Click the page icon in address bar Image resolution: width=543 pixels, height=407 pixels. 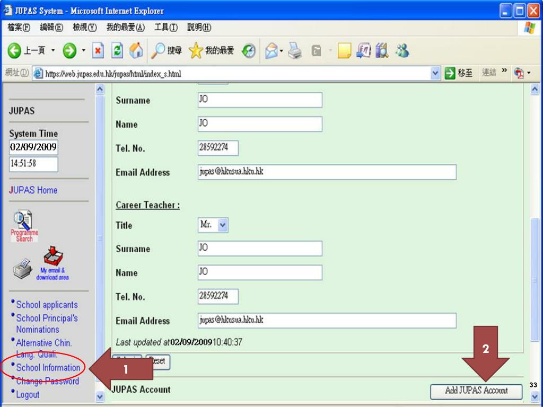(38, 73)
